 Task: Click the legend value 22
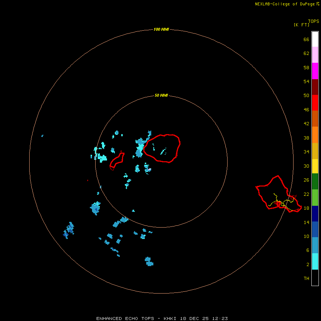click(306, 194)
